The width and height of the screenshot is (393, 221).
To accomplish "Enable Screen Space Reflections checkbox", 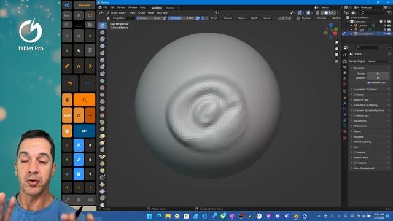I will point(354,110).
